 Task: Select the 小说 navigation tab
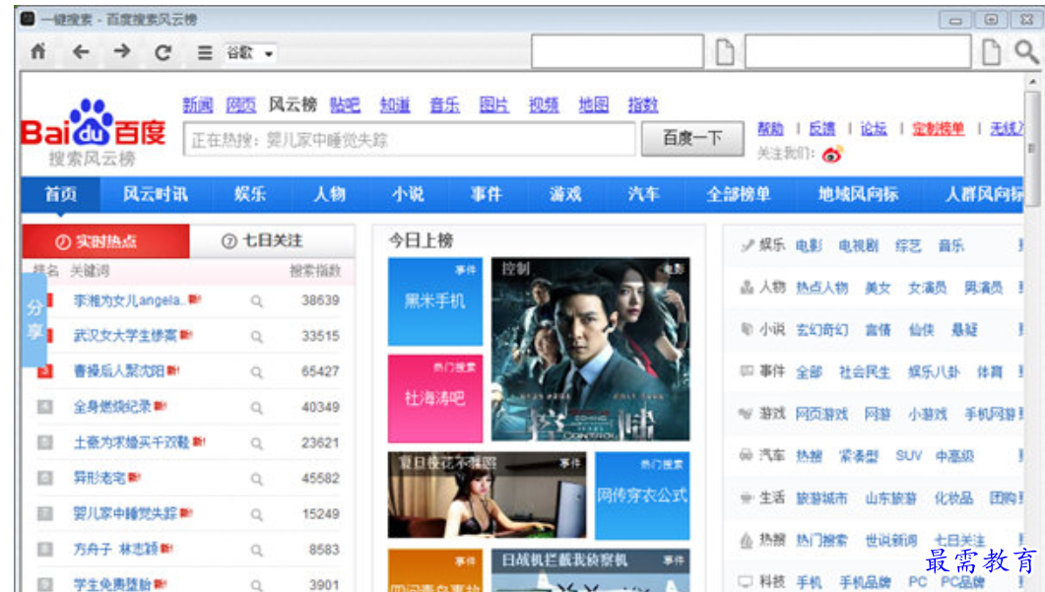coord(408,195)
